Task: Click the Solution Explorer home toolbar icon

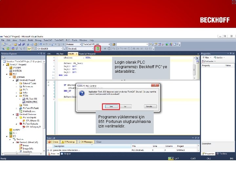Action: point(4,58)
